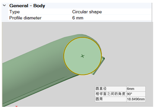Collapse the General - Body section chevron
This screenshot has width=154, height=108.
pyautogui.click(x=4, y=5)
